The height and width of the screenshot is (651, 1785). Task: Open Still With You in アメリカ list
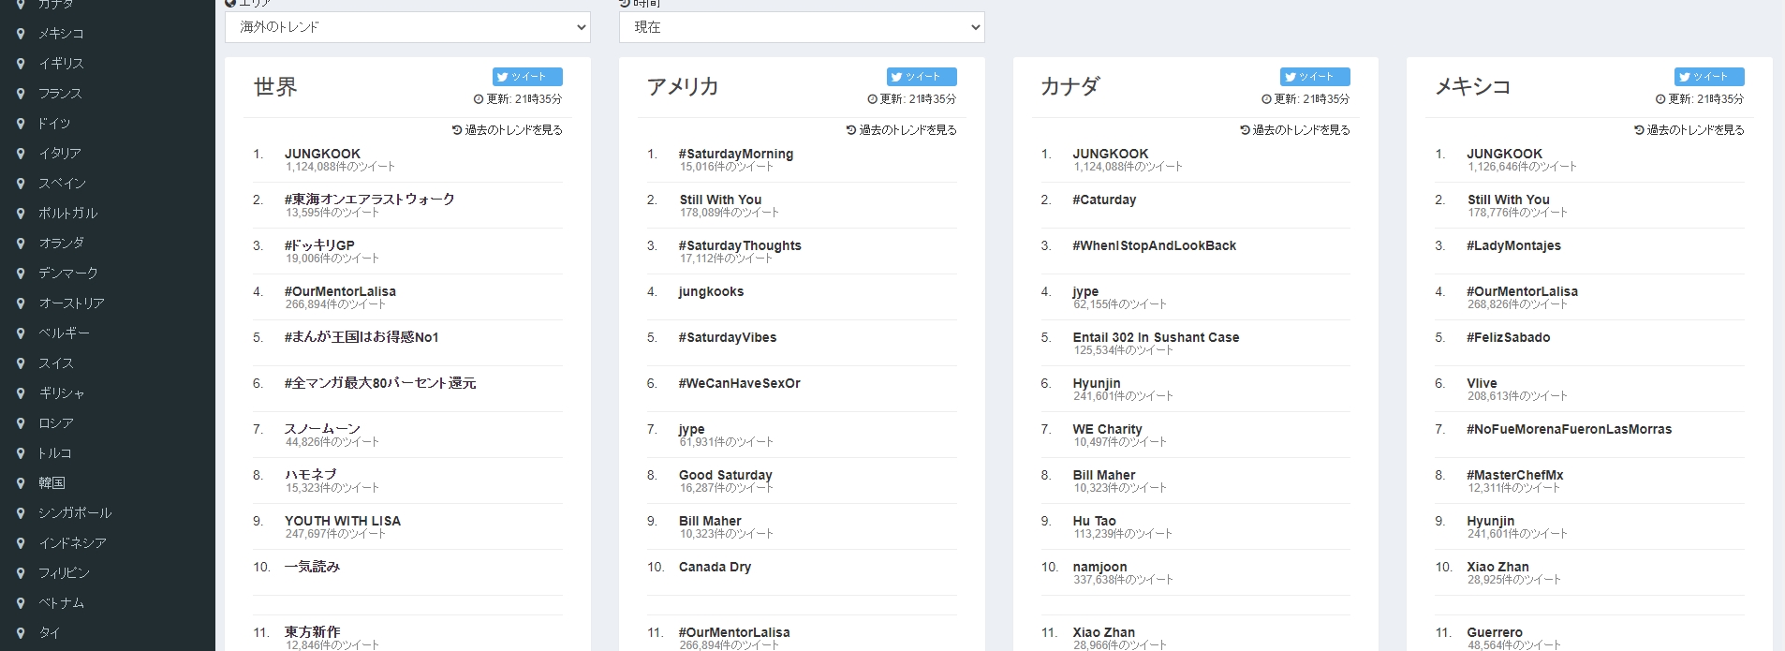[720, 200]
